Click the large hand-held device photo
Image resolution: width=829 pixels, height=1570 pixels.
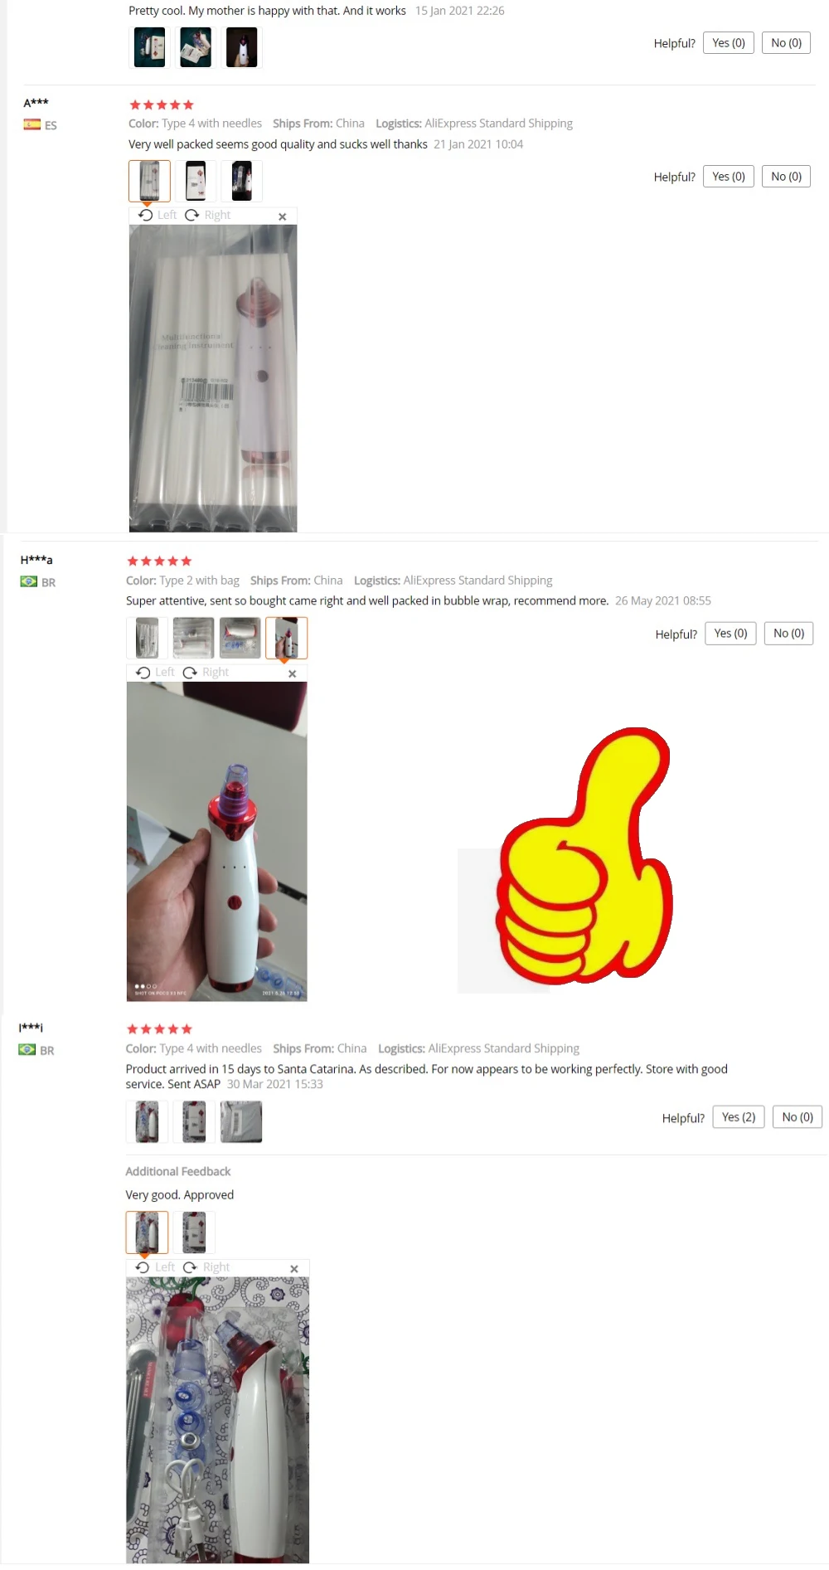(x=217, y=841)
